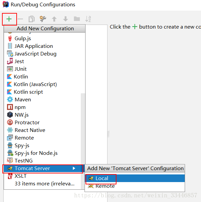The height and width of the screenshot is (202, 201).
Task: Click the TestNG icon
Action: point(10,161)
